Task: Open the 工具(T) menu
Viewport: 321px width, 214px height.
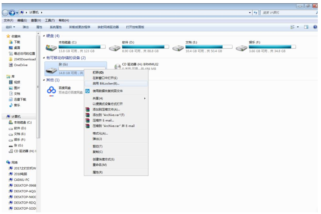Action: (50, 20)
